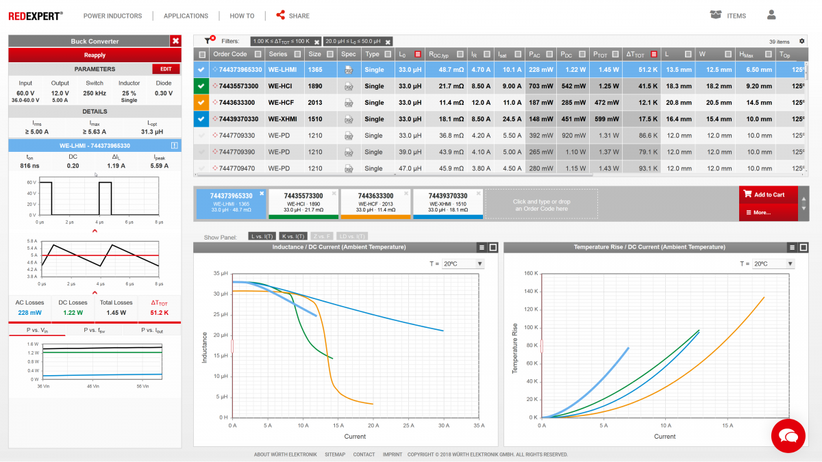This screenshot has height=462, width=822.
Task: Switch to the P vs. Iout tab
Action: [152, 330]
